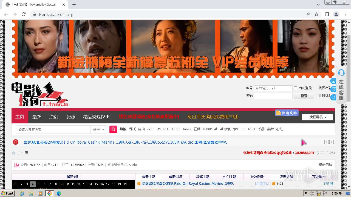Screen dimensions: 351x197
Task: Click the 登录 login button
Action: tap(304, 96)
